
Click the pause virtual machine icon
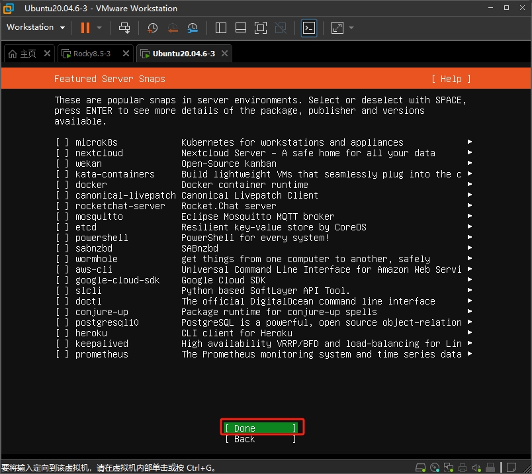pyautogui.click(x=85, y=28)
